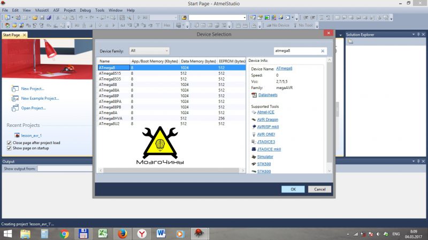Click the Open Project... link

(x=33, y=108)
